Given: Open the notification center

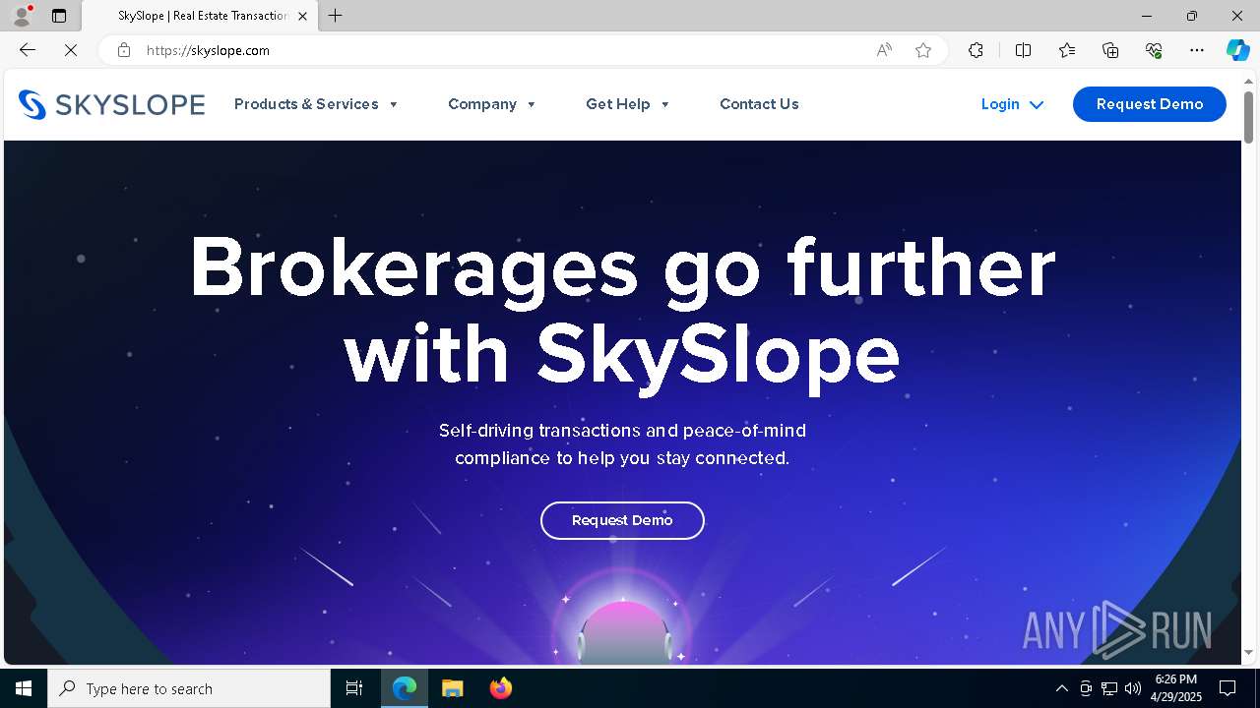Looking at the screenshot, I should pyautogui.click(x=1228, y=688).
